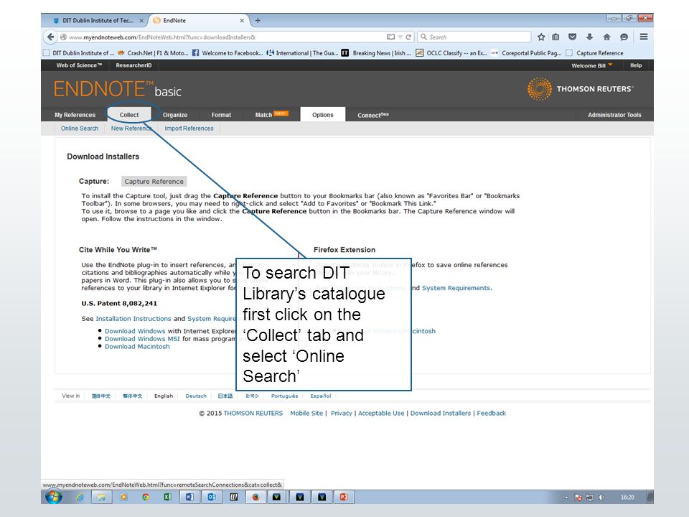Open Online Search sub-tab
Screen dimensions: 689x517
80,129
